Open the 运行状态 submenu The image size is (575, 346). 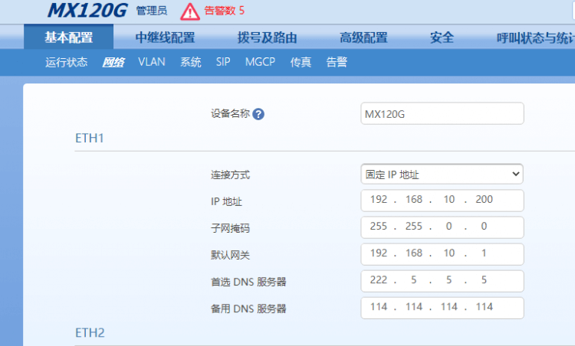66,63
